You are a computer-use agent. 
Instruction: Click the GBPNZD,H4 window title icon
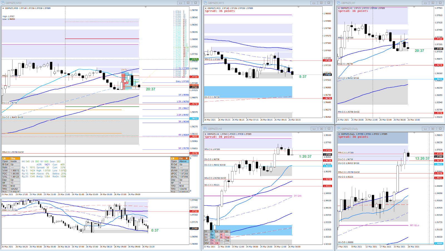click(205, 129)
